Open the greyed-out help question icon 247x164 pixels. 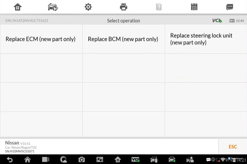point(159,7)
